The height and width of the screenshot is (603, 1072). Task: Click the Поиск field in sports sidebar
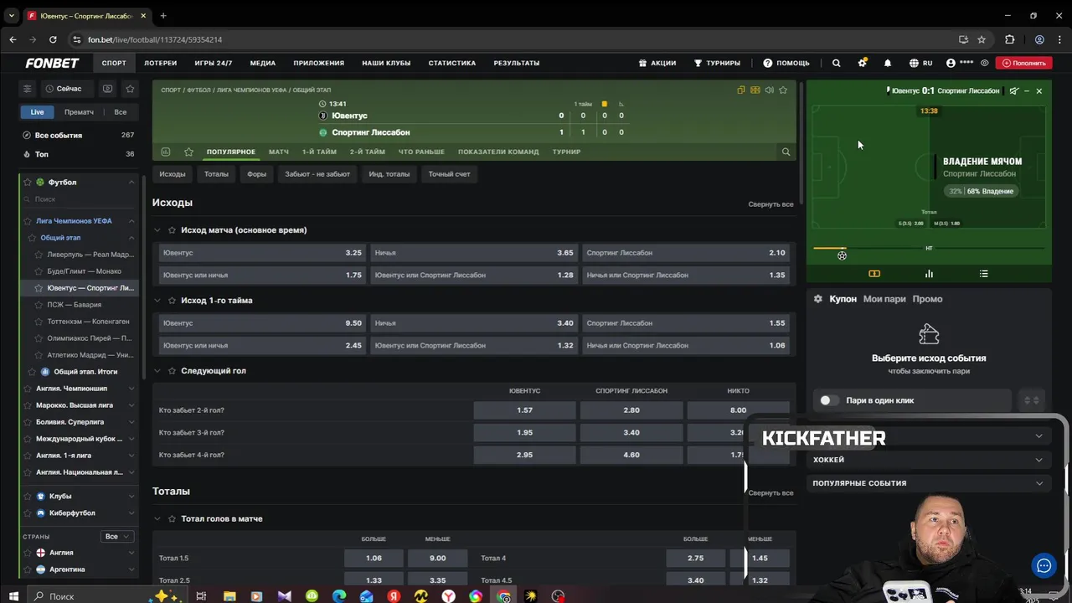click(x=80, y=199)
